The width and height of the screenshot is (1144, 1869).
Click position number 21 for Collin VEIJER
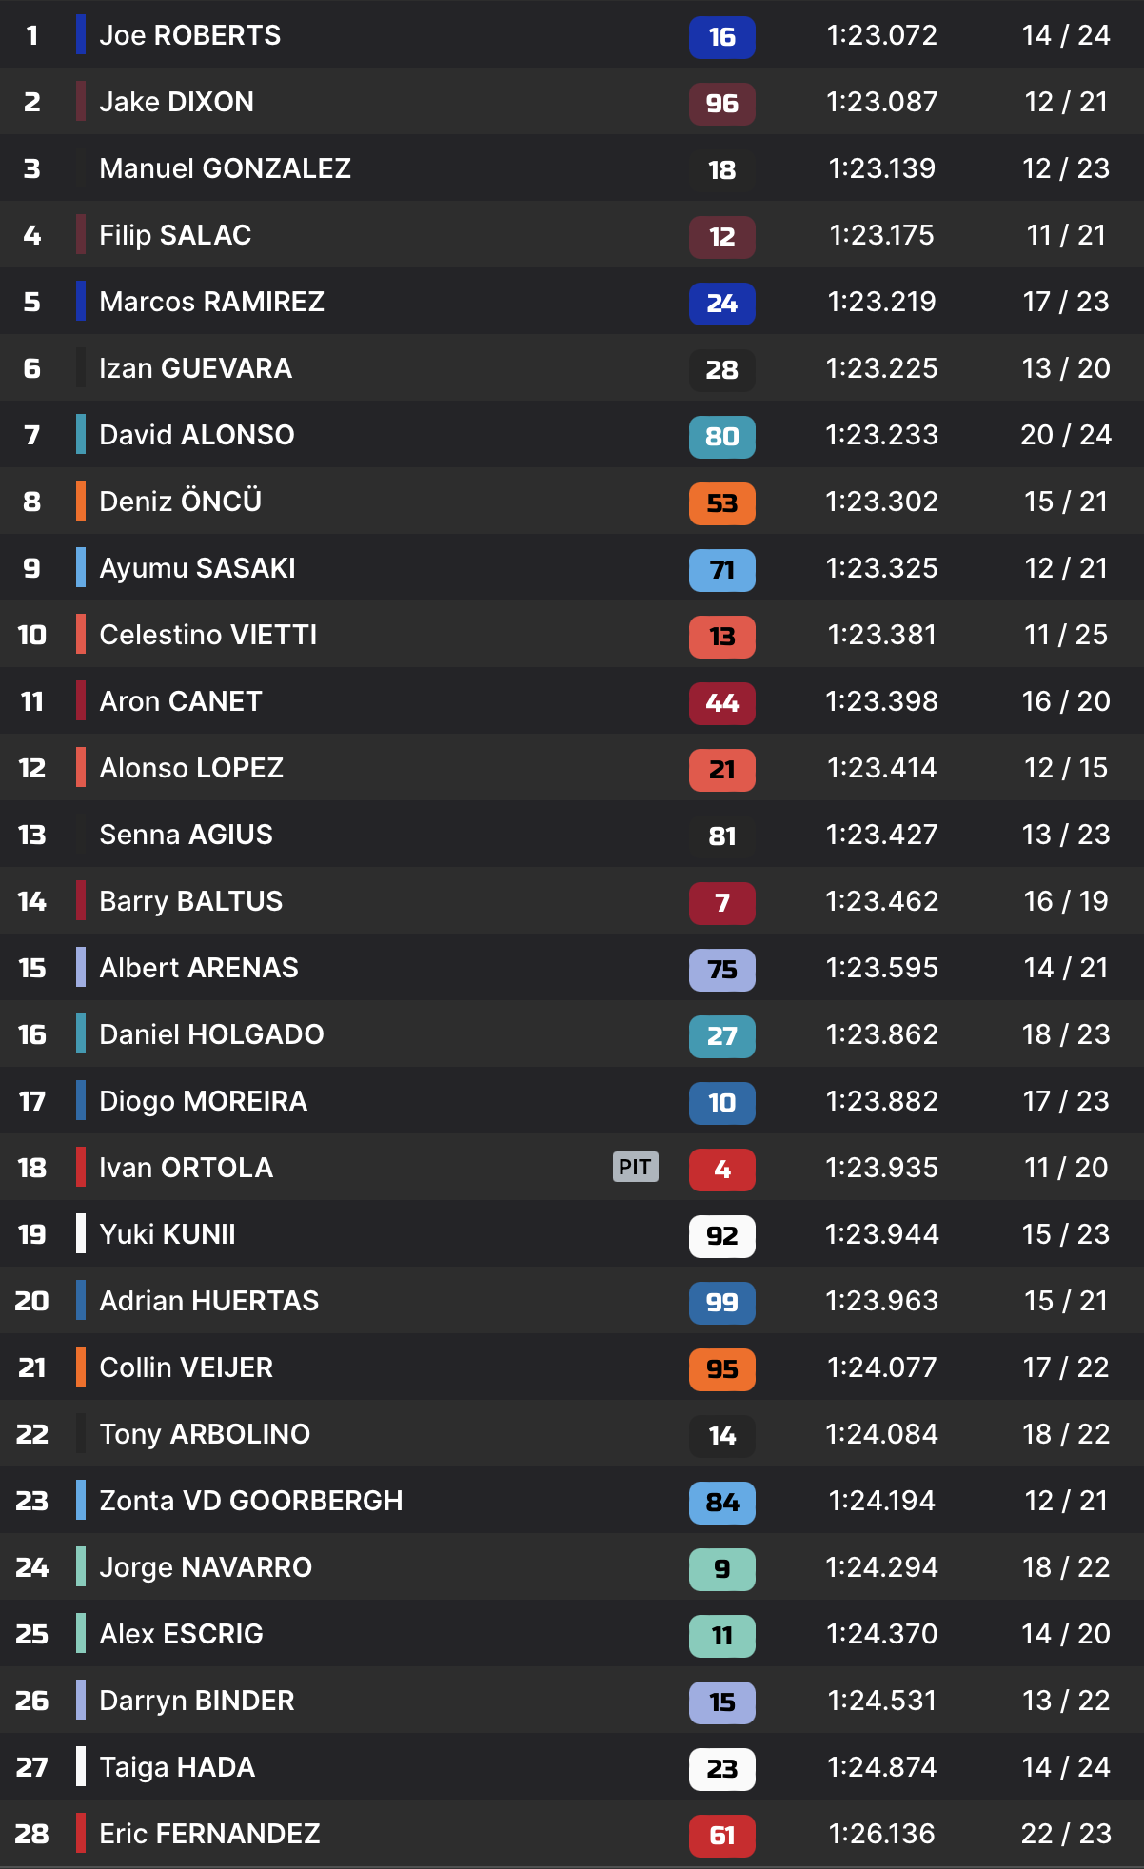[31, 1367]
